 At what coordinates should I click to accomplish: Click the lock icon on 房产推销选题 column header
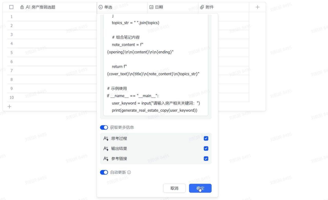click(x=22, y=7)
